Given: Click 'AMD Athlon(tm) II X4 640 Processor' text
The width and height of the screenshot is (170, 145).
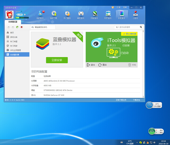Looking at the screenshot, I should click(x=59, y=81).
